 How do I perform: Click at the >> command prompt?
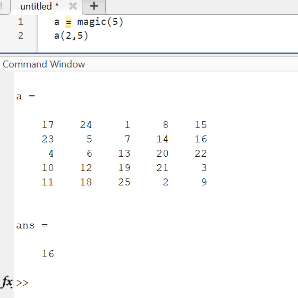[22, 283]
